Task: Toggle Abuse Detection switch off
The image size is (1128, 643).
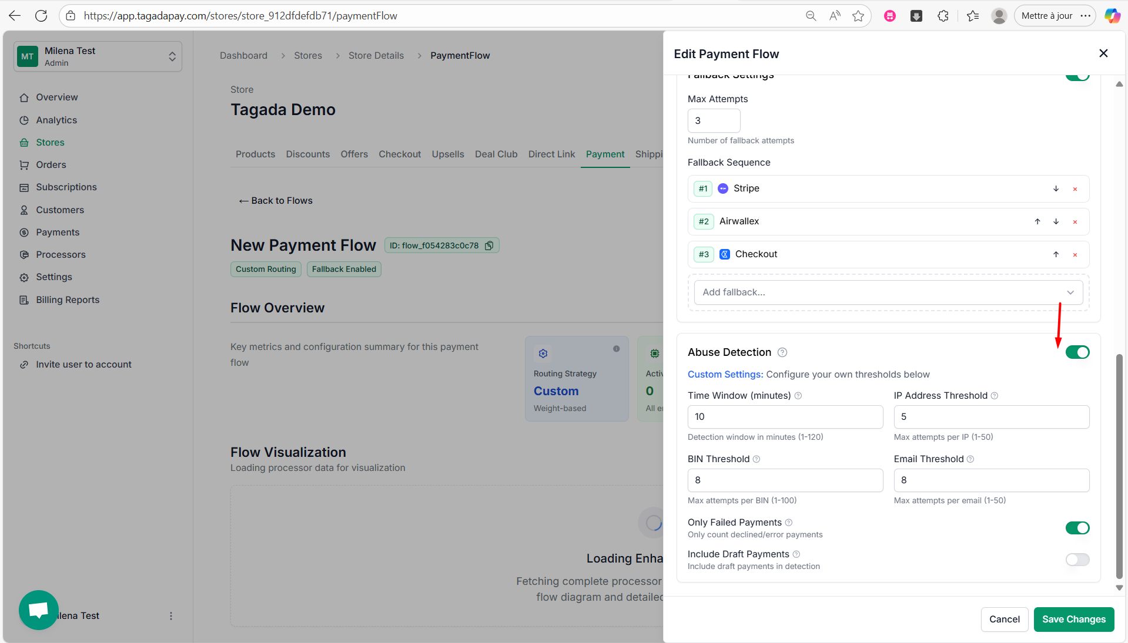Action: [1077, 352]
